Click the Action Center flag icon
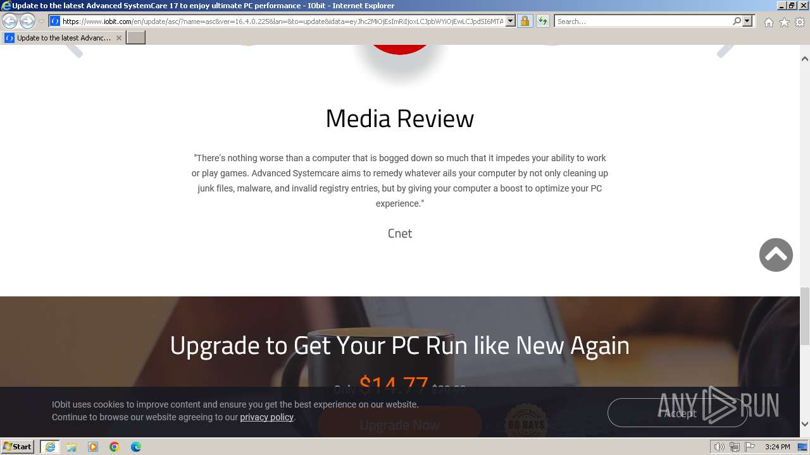The height and width of the screenshot is (455, 810). (751, 447)
